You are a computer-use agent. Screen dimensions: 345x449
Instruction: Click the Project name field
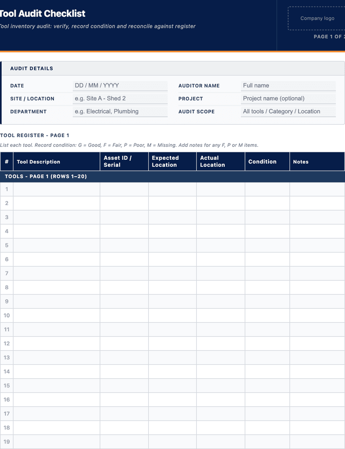[288, 99]
